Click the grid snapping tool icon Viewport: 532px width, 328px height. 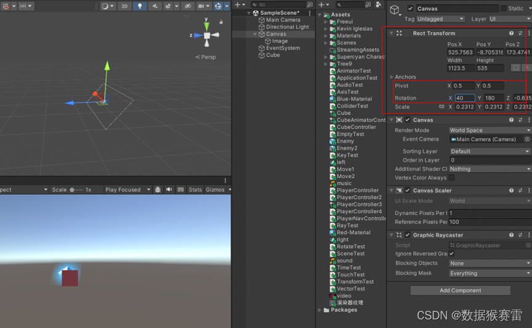click(x=6, y=6)
